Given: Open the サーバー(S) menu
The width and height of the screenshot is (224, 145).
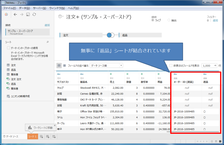Looking at the screenshot, I should tap(39, 8).
